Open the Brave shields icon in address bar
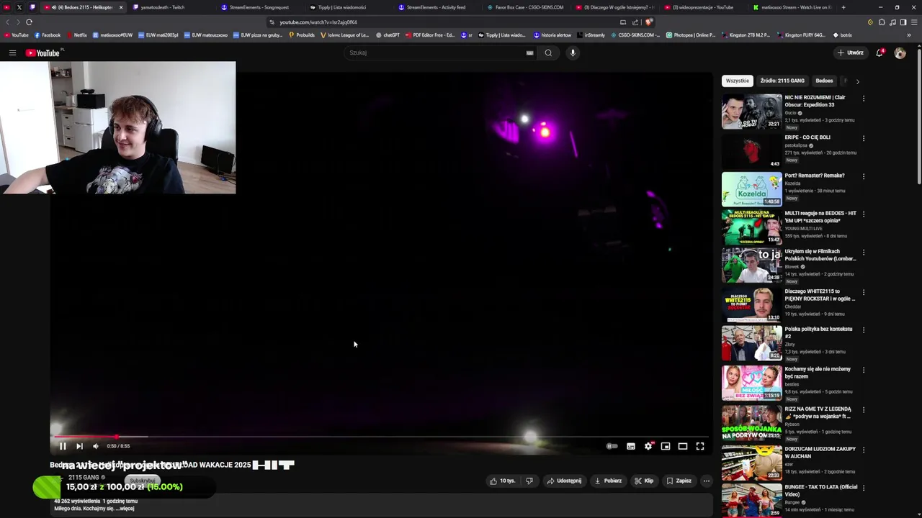 click(x=649, y=22)
